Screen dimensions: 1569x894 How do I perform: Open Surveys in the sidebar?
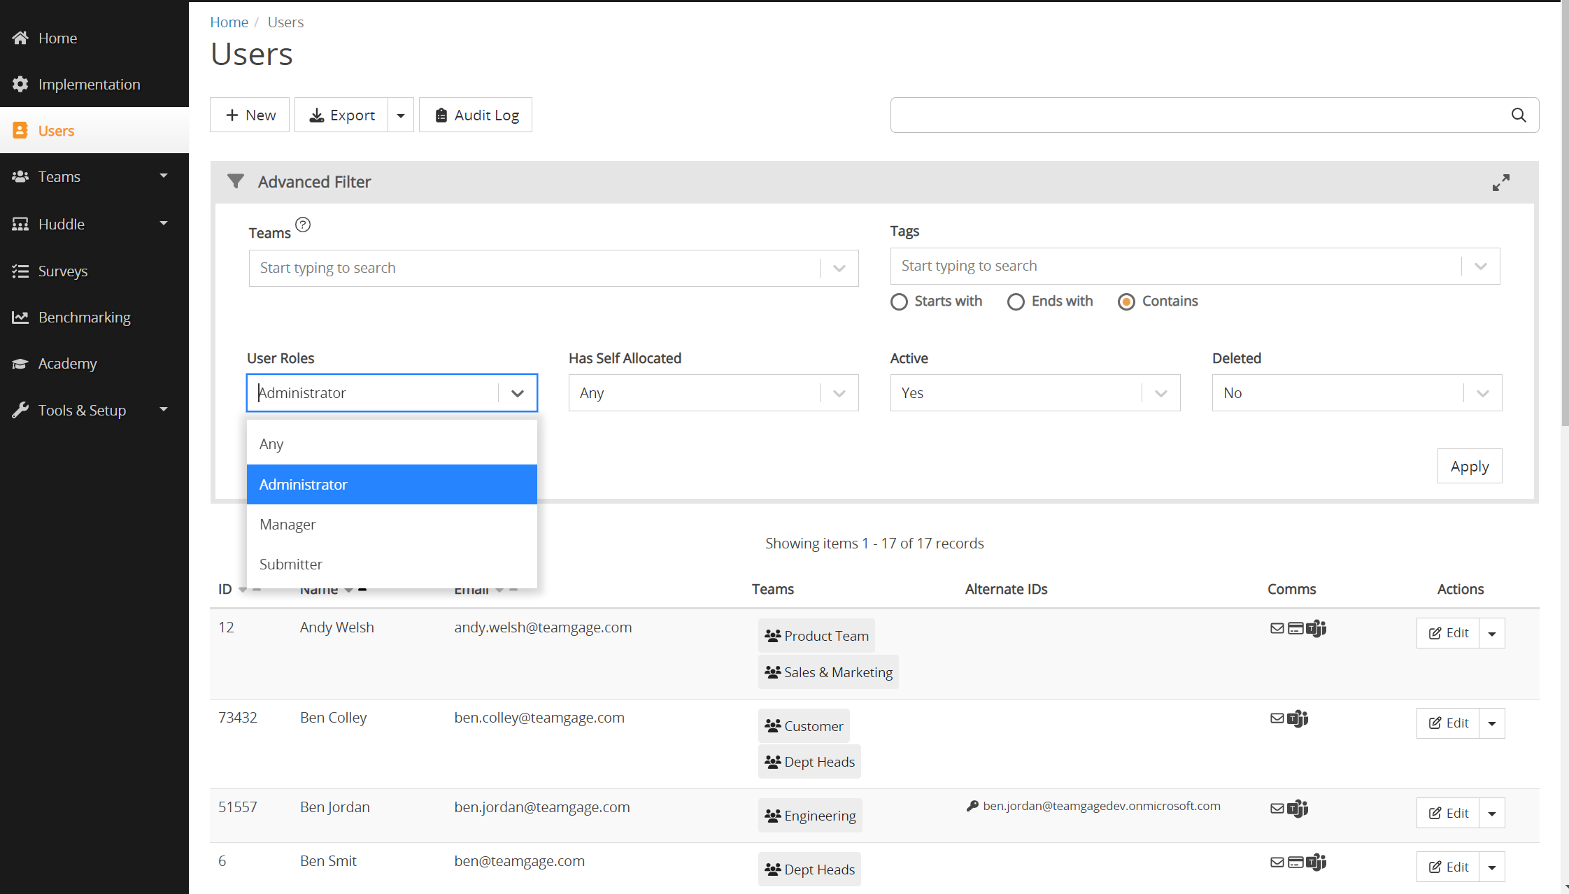click(x=94, y=271)
